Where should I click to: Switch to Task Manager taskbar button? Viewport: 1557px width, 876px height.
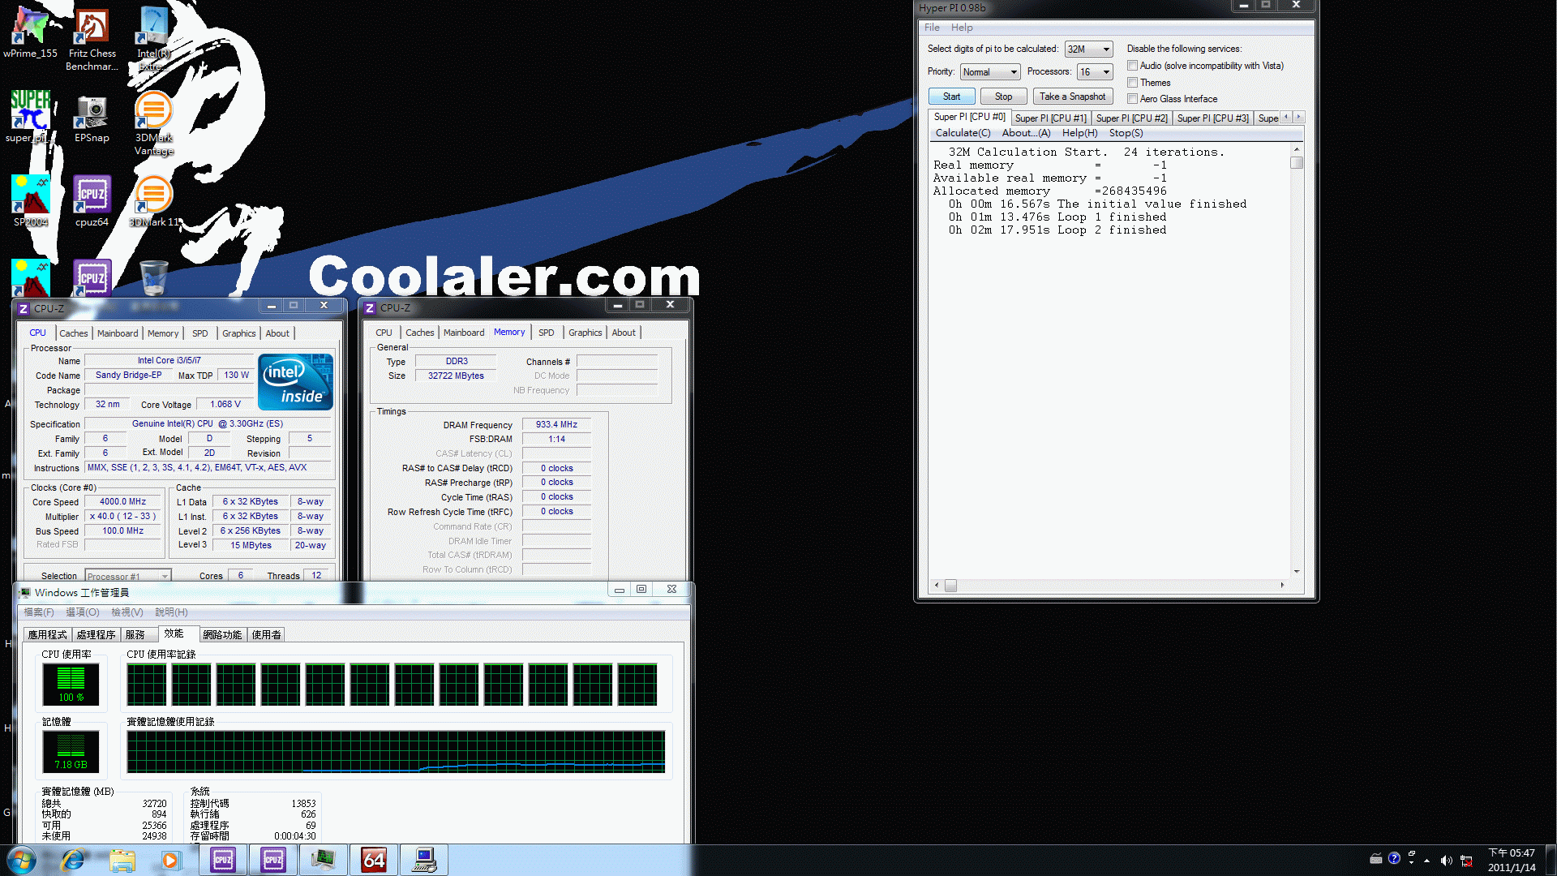tap(324, 860)
